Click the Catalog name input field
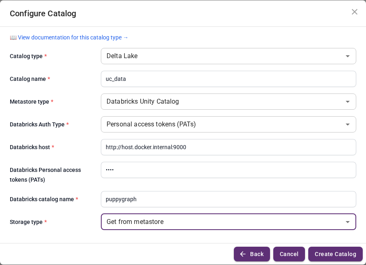366x265 pixels. (x=228, y=79)
